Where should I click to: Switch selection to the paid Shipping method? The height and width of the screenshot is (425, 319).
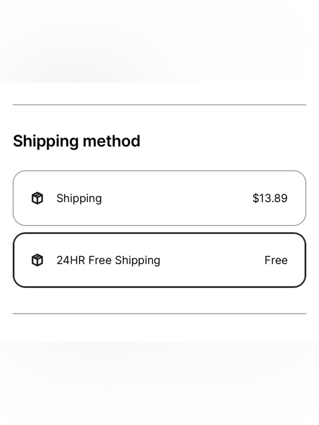[x=159, y=198]
